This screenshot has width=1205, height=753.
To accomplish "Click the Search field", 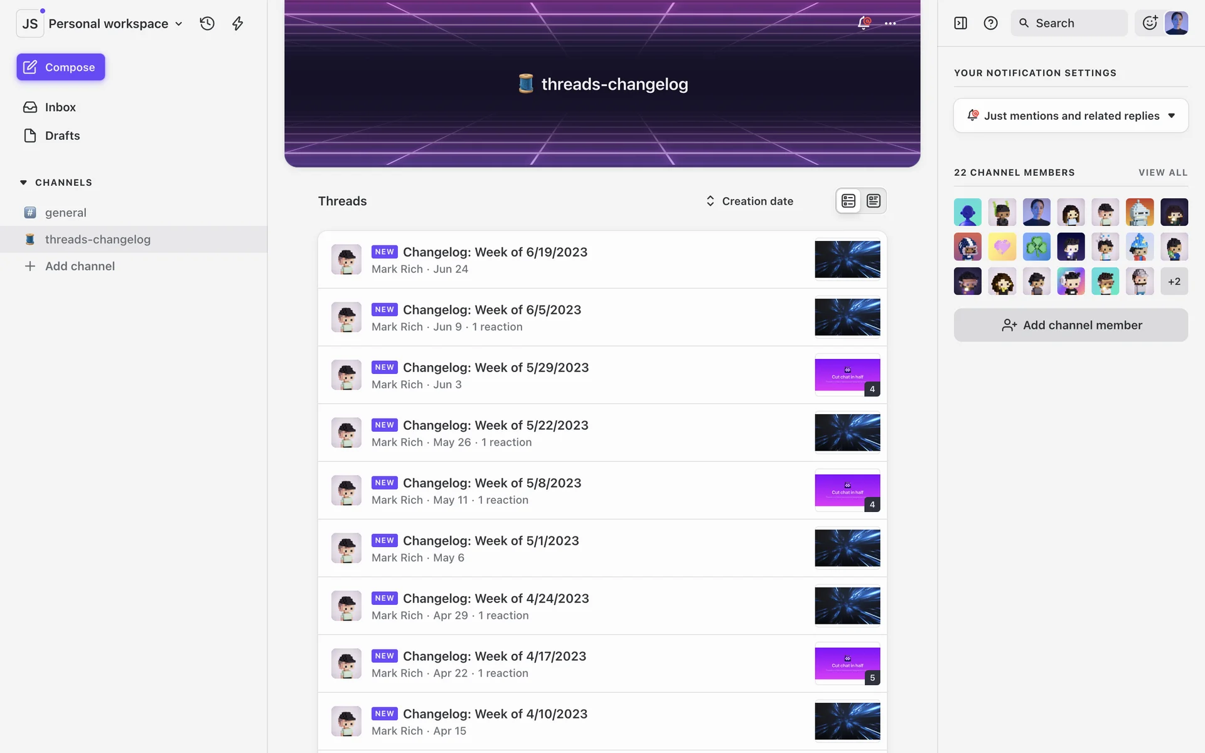I will pyautogui.click(x=1069, y=23).
